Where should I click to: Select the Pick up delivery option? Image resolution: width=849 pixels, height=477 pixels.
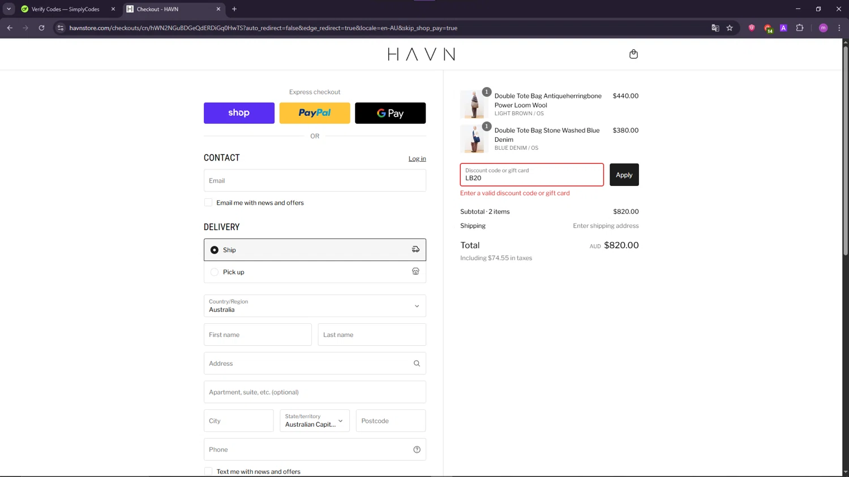pyautogui.click(x=315, y=272)
